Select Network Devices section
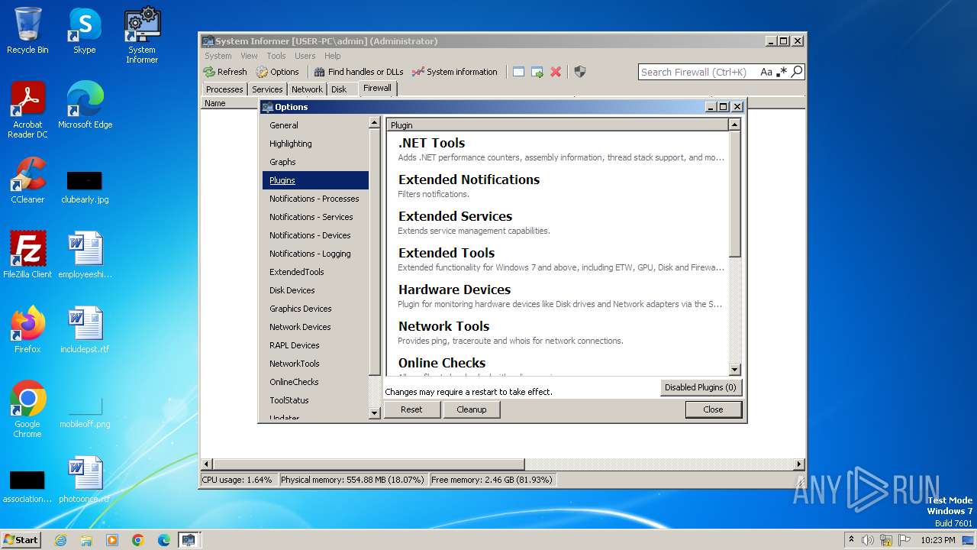This screenshot has height=550, width=977. coord(315,327)
